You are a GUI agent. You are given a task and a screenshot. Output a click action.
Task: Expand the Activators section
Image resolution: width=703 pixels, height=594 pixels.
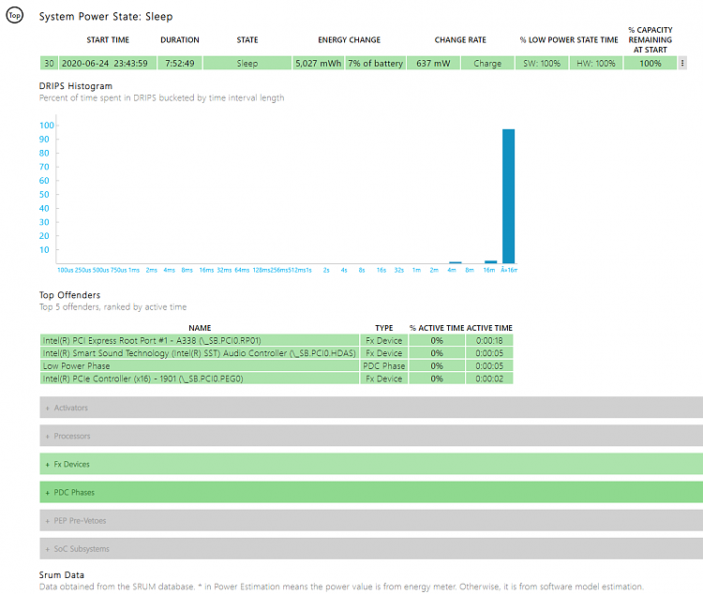pyautogui.click(x=371, y=408)
